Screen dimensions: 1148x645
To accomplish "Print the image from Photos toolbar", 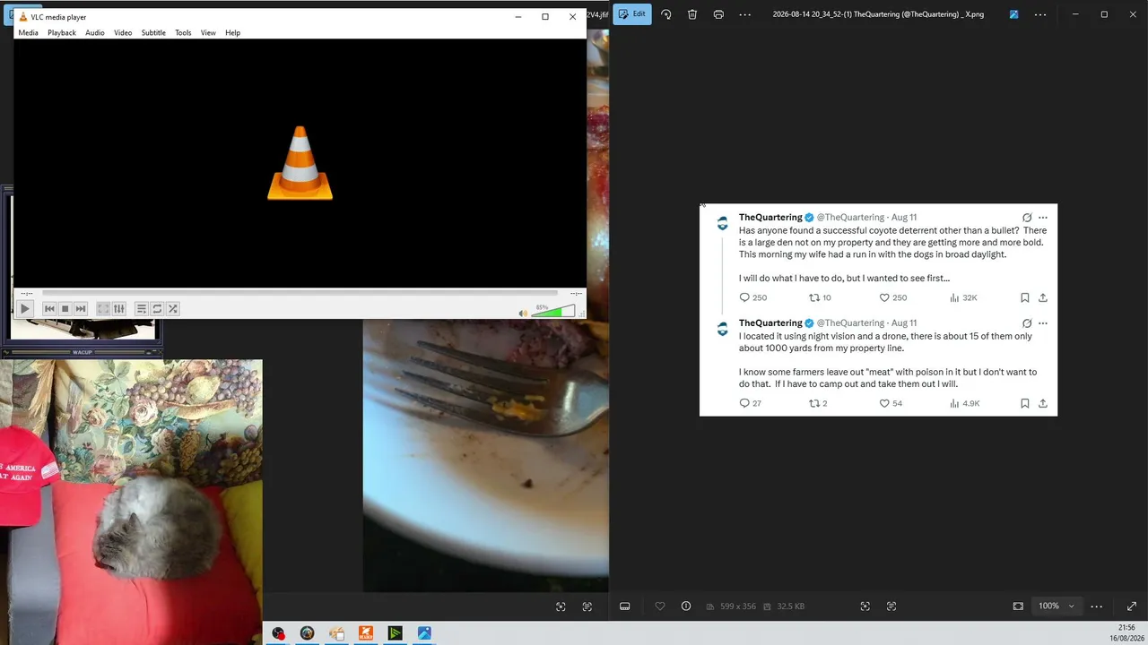I will 718,14.
